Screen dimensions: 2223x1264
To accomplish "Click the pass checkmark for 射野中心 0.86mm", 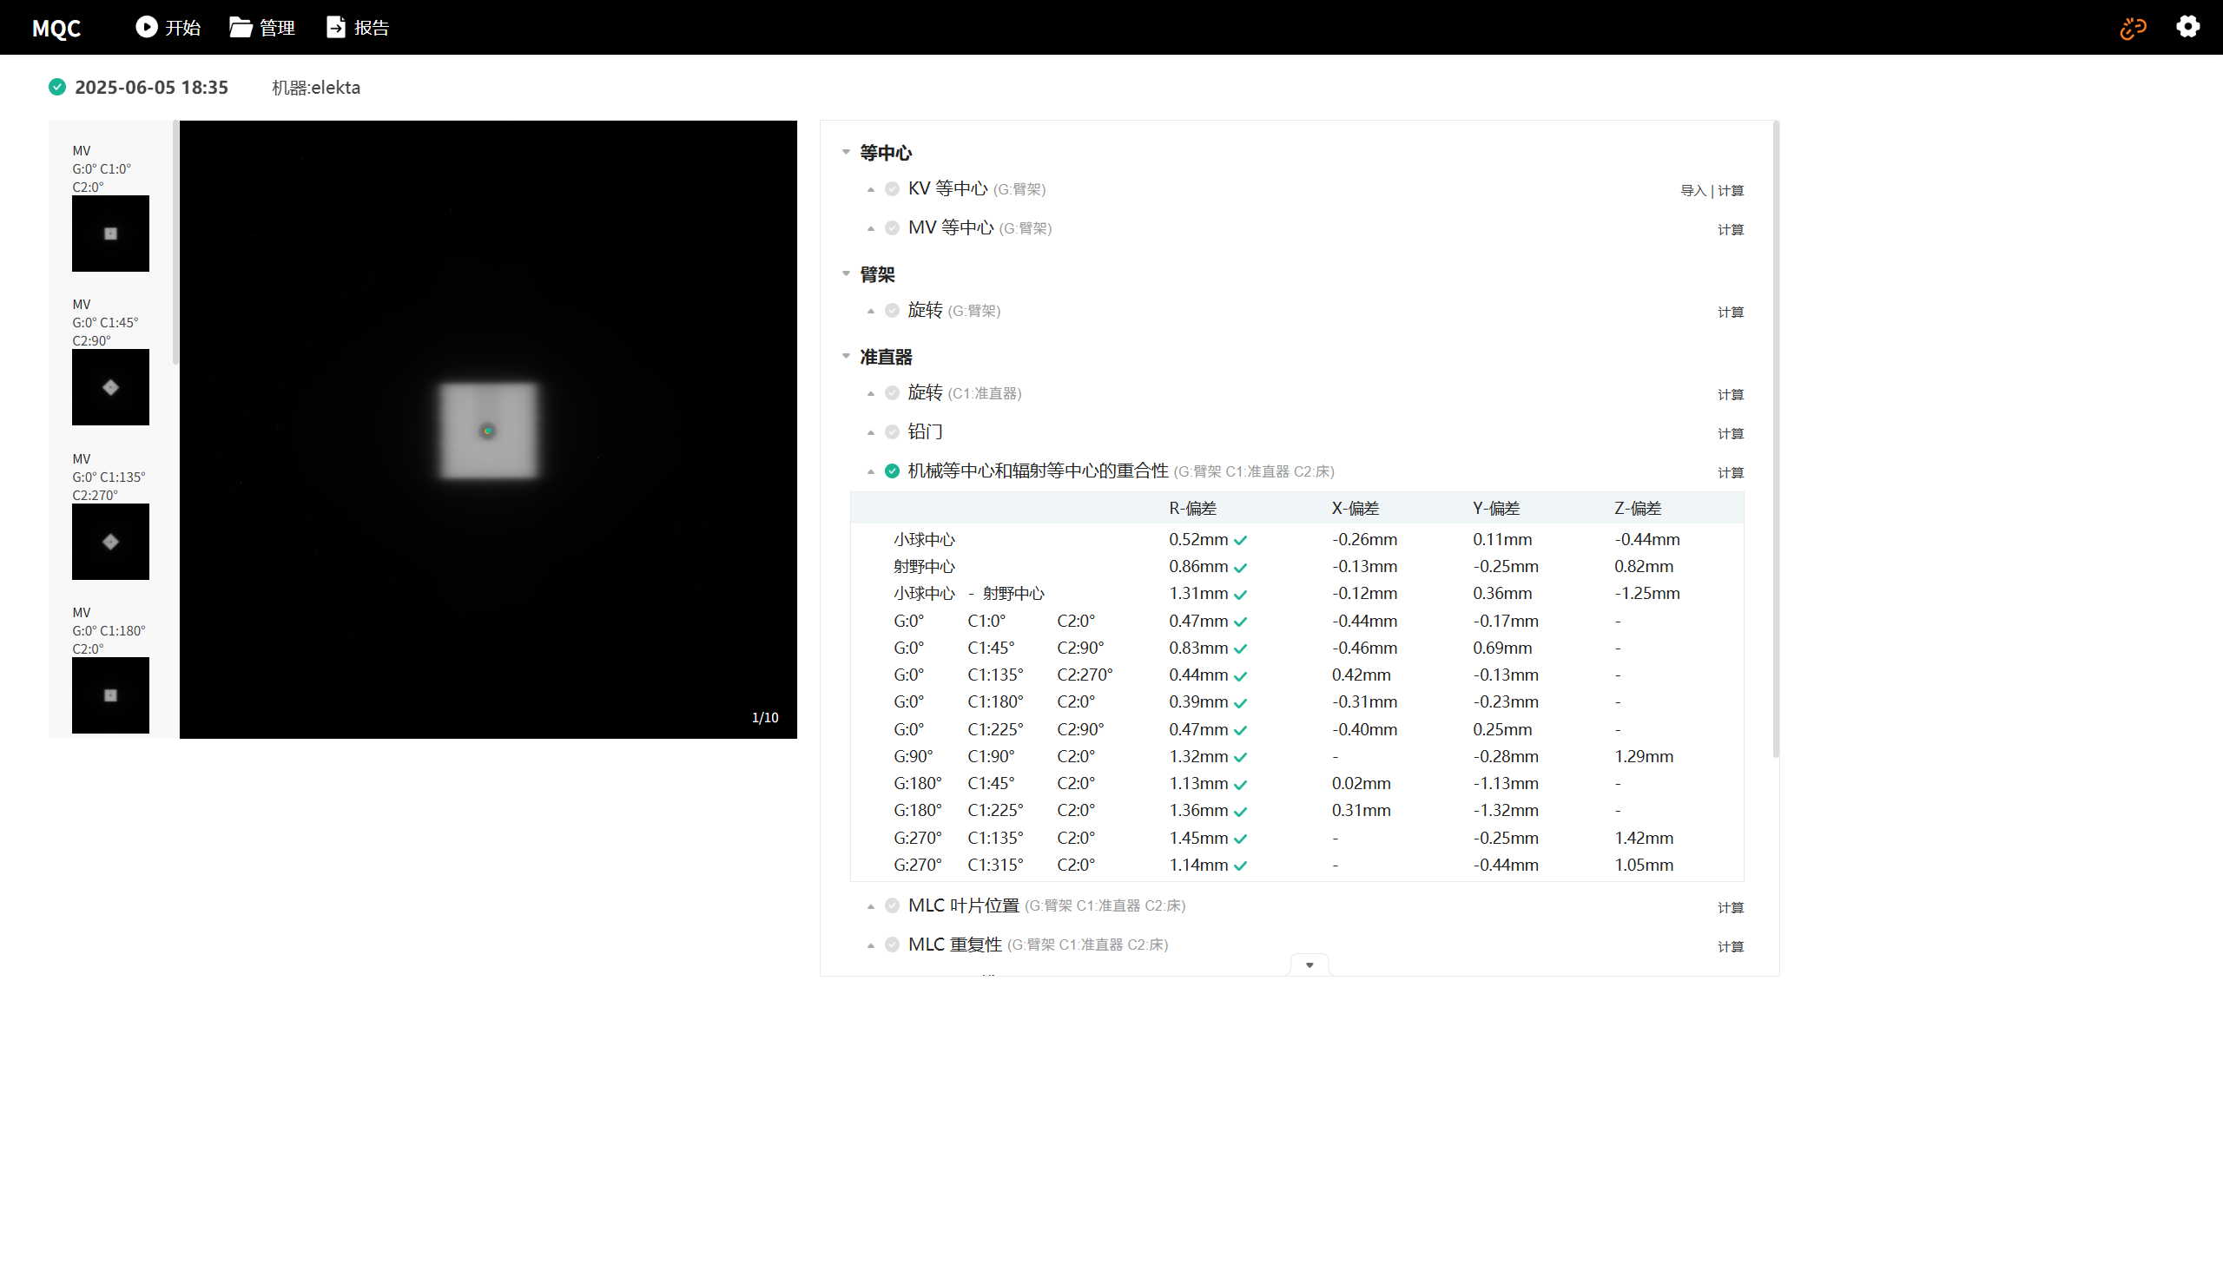I will (1240, 568).
